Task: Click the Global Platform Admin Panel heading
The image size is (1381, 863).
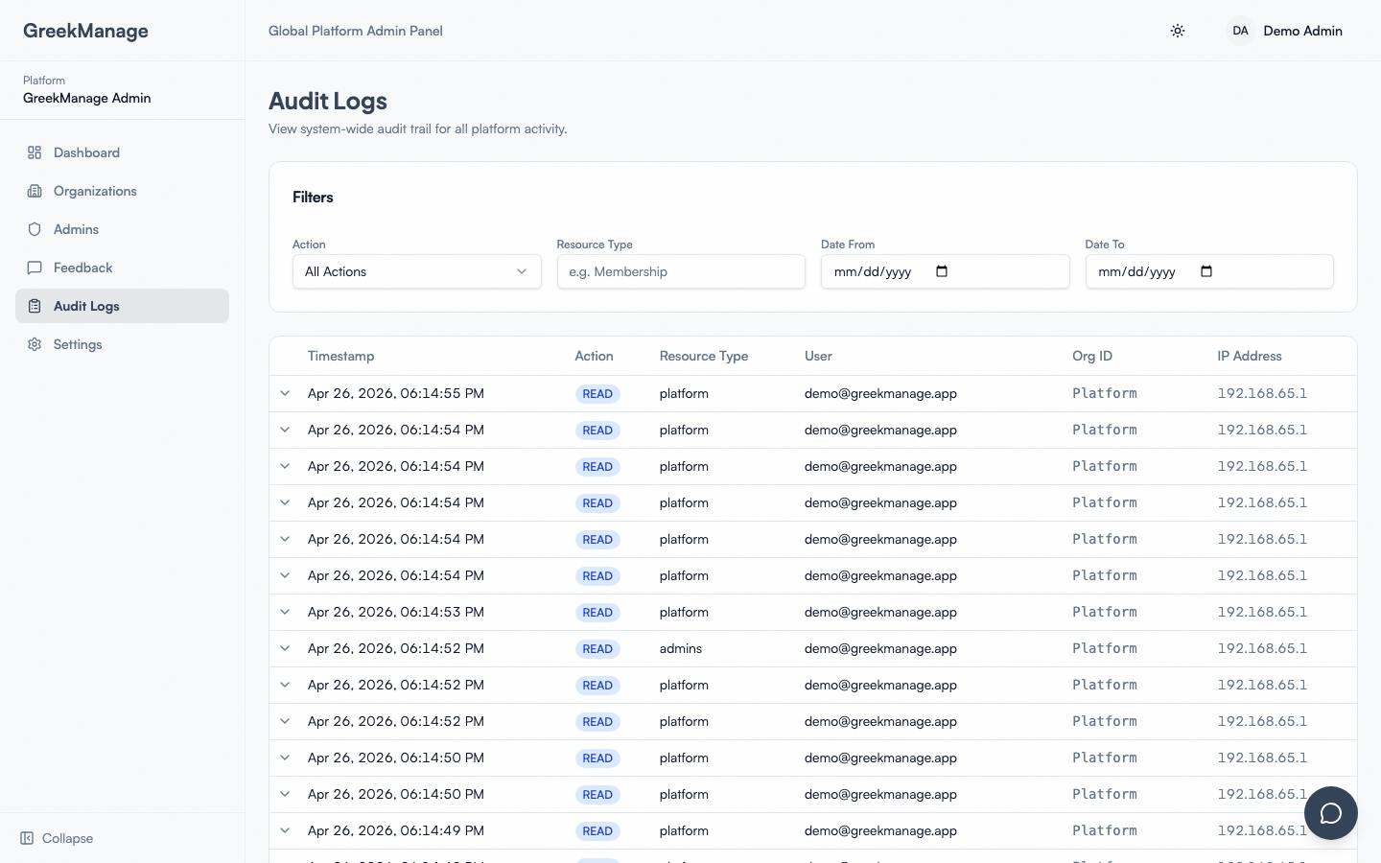Action: tap(356, 31)
